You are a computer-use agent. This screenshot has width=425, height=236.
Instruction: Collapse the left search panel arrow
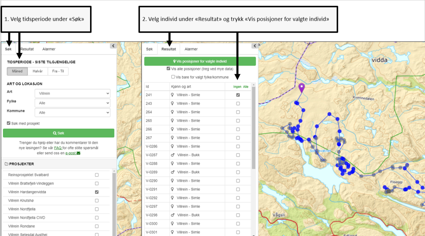pyautogui.click(x=112, y=46)
